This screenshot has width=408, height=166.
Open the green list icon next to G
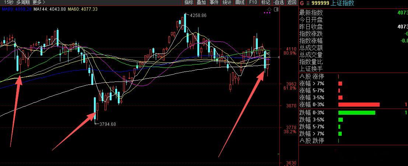click(308, 3)
